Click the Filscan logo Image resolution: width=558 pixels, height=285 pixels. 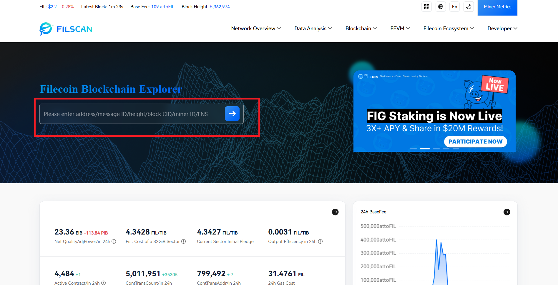(66, 29)
